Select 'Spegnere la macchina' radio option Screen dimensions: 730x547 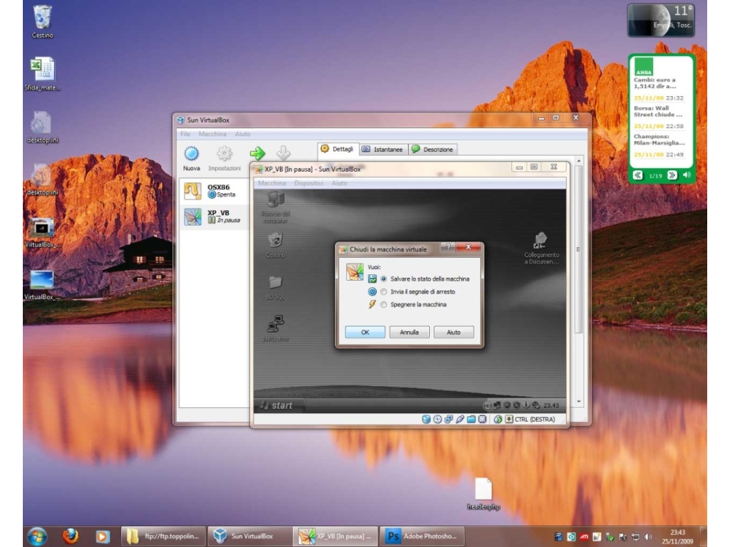(384, 305)
